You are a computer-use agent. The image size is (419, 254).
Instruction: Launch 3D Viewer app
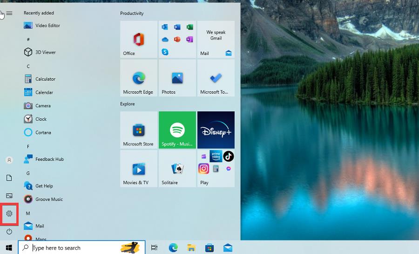pyautogui.click(x=40, y=52)
